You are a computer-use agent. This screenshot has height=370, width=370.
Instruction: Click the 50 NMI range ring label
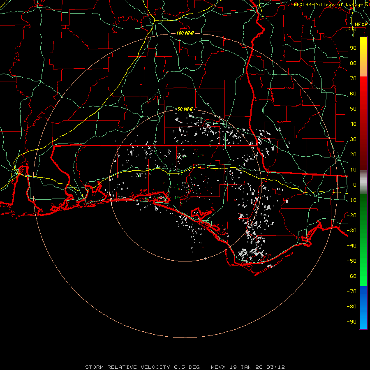point(185,109)
